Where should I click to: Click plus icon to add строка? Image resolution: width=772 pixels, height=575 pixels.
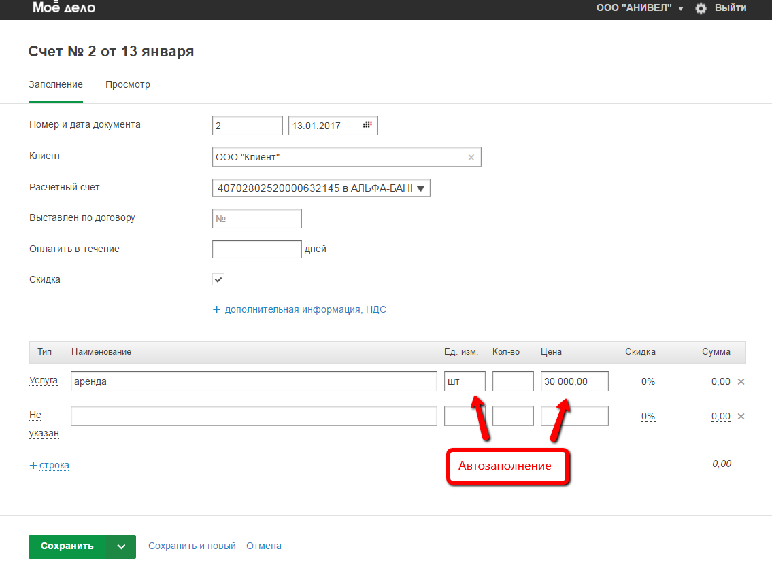[33, 466]
